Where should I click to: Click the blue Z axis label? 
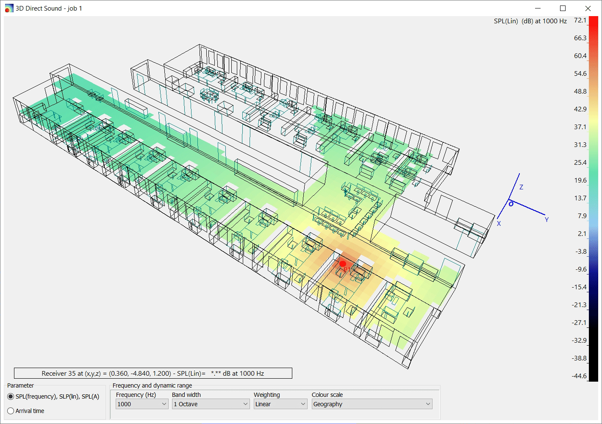click(x=521, y=187)
